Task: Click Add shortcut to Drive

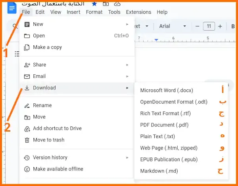Action: coord(77,128)
